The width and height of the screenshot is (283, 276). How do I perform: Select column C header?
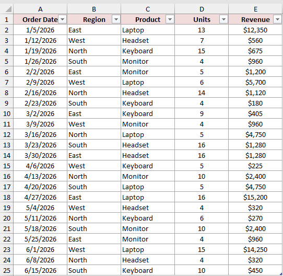tap(148, 9)
